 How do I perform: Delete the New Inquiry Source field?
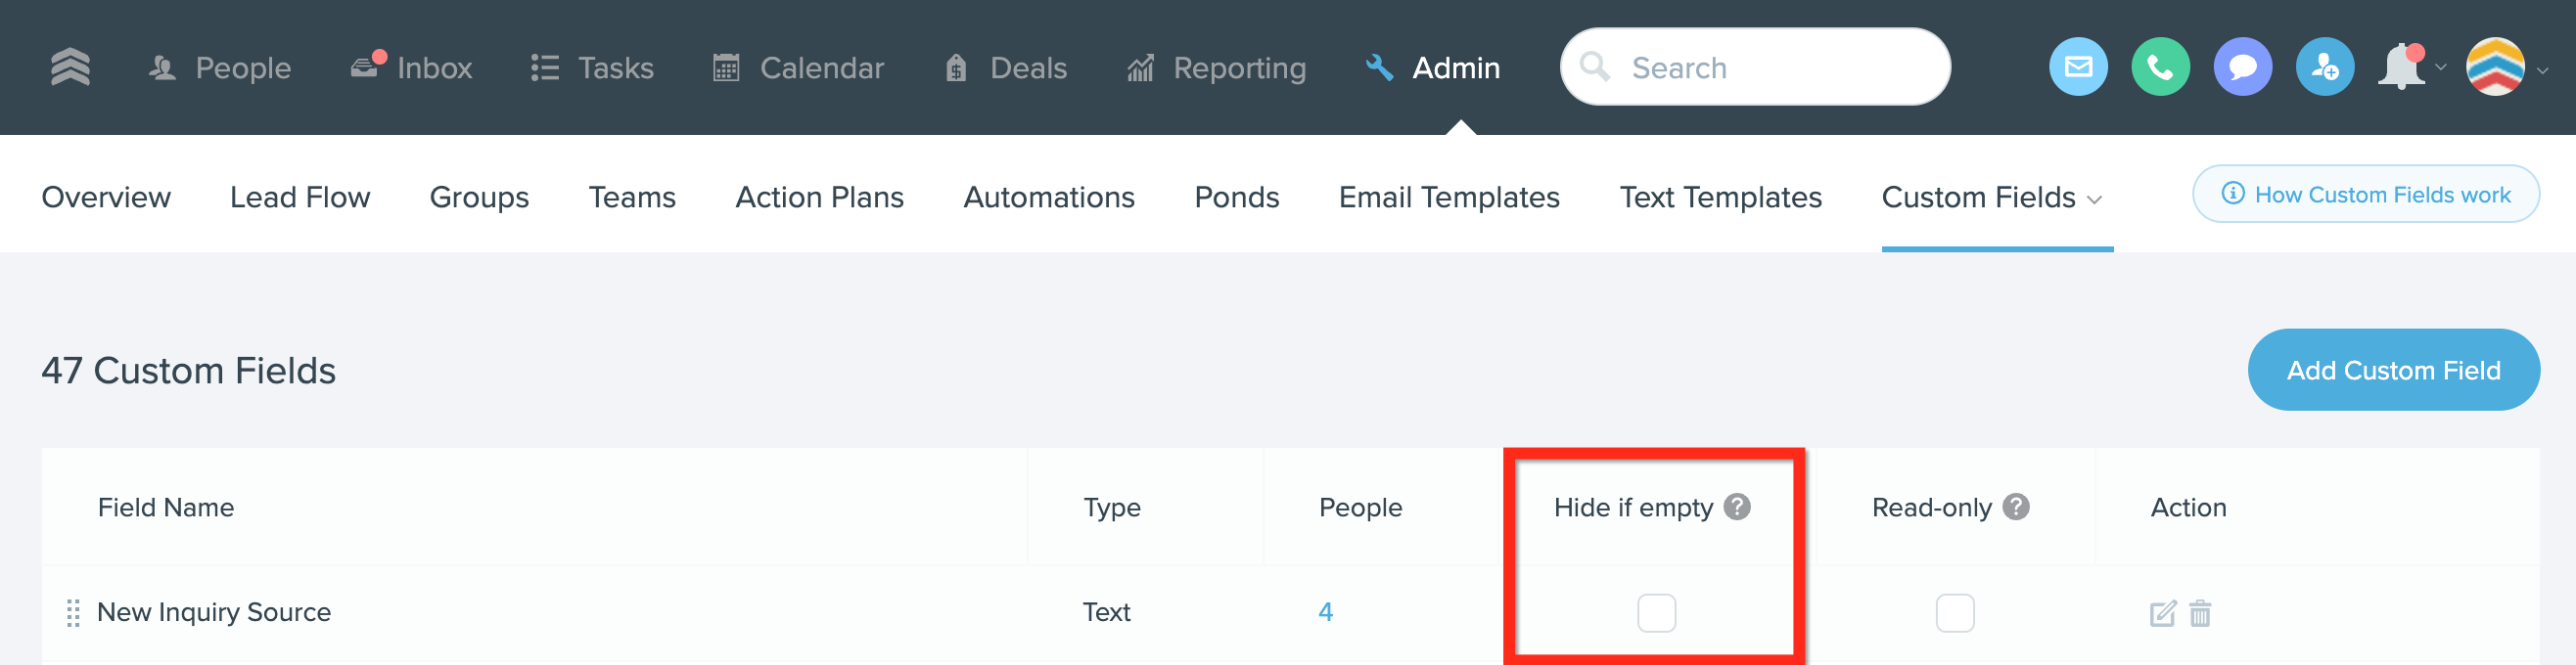tap(2200, 613)
